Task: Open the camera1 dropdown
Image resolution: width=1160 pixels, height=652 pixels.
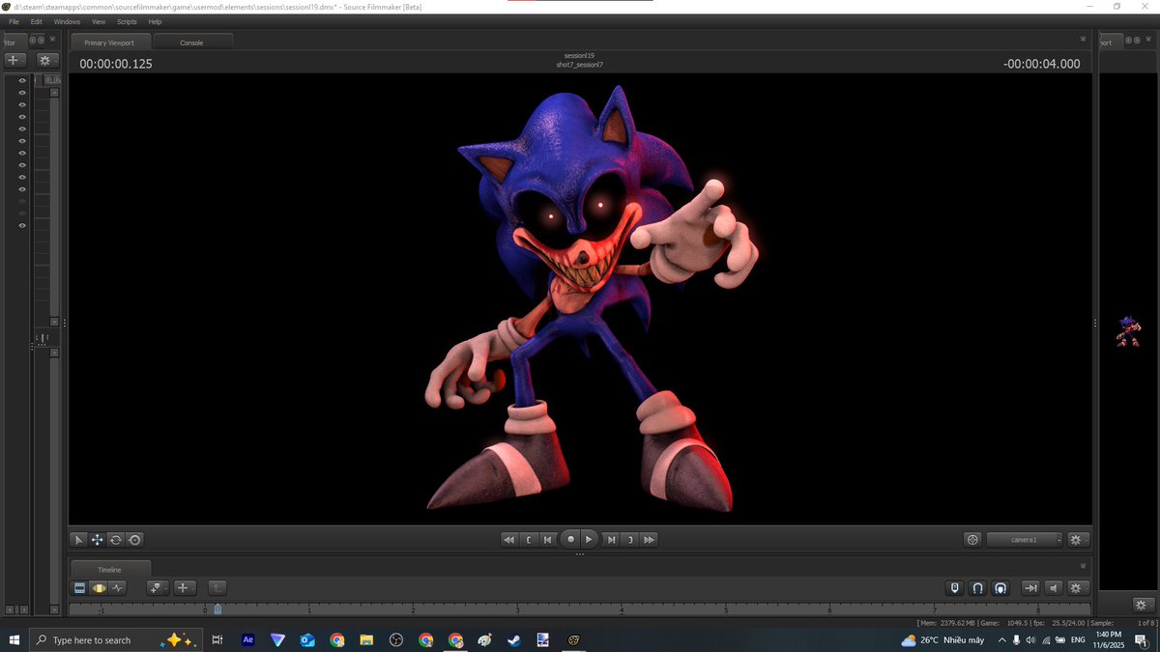Action: [1025, 540]
